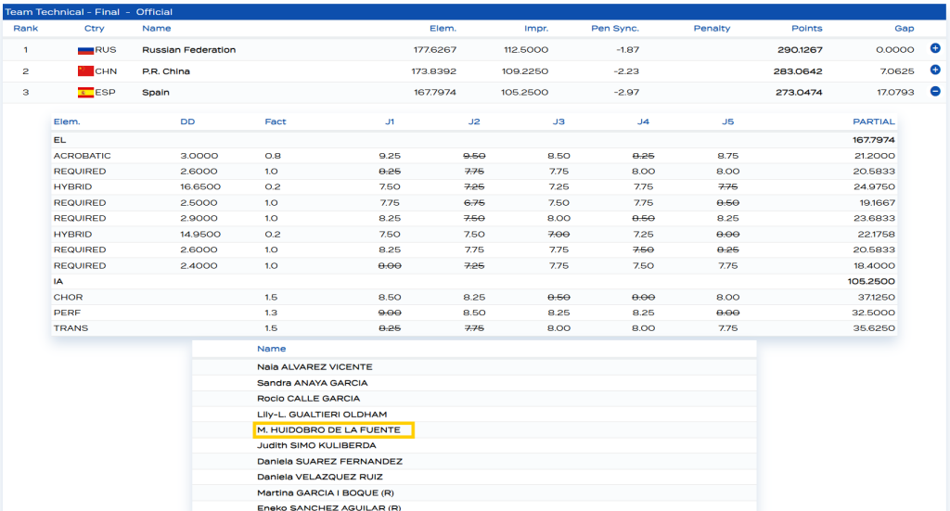
Task: Click the HYBRID row with DD 14.9500
Action: pyautogui.click(x=474, y=235)
